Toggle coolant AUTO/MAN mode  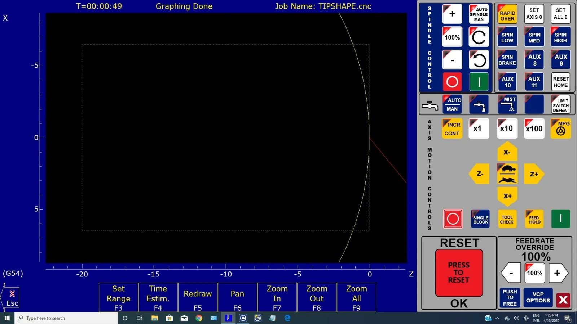coord(452,104)
